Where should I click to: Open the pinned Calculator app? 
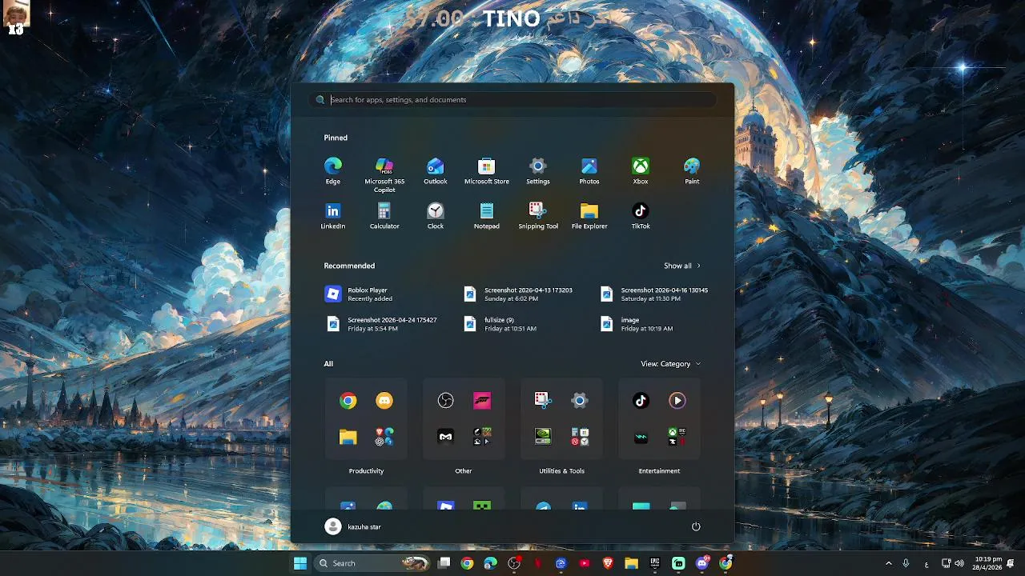pos(384,216)
